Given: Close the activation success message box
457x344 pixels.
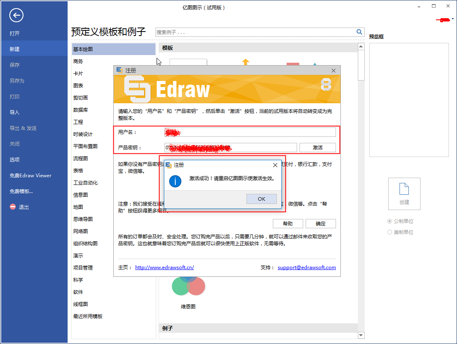Looking at the screenshot, I should coord(275,165).
